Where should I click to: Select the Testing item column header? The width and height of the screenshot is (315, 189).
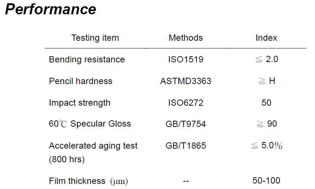pyautogui.click(x=95, y=38)
